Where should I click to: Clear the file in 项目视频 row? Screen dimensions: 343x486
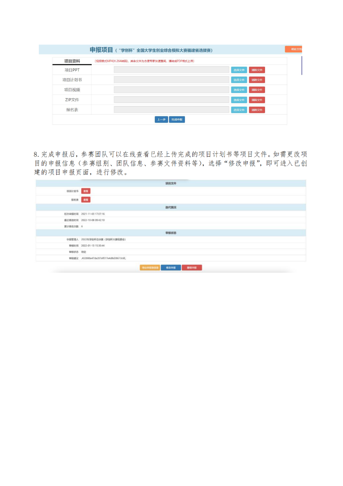coord(257,90)
